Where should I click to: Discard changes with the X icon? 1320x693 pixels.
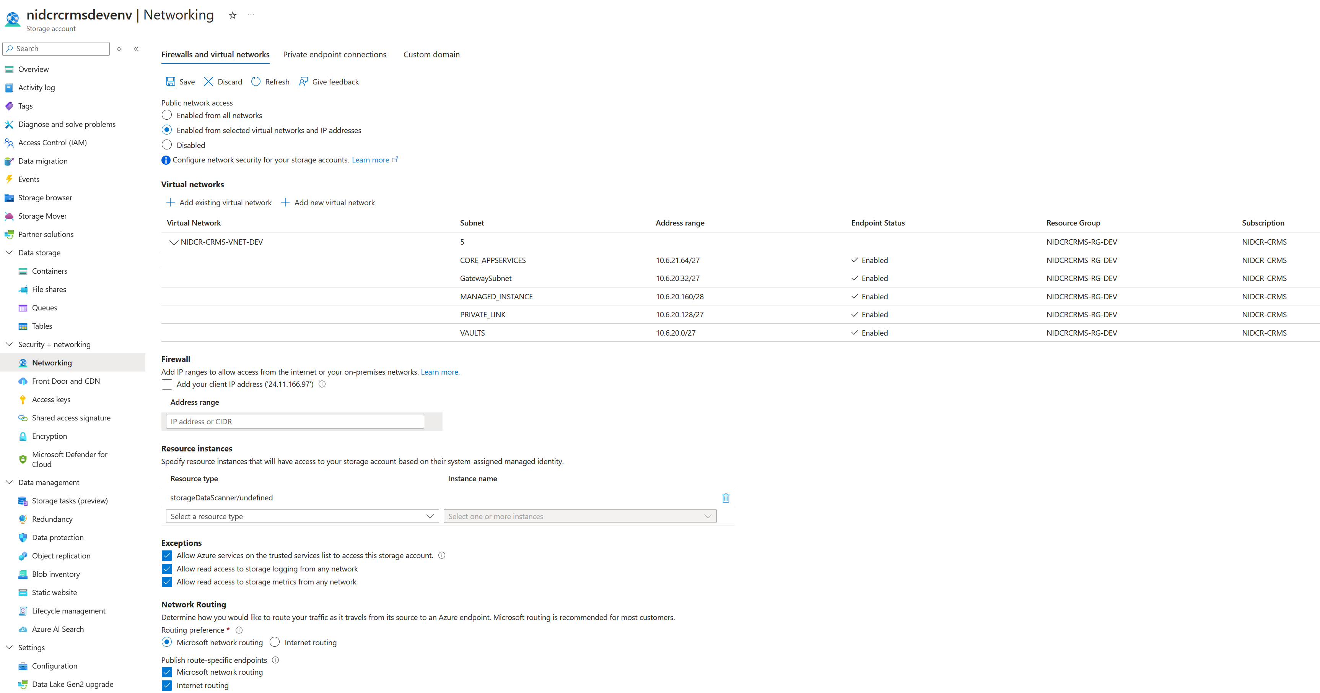click(208, 81)
